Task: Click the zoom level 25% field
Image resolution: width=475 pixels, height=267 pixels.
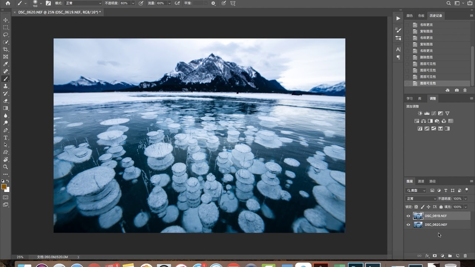Action: 20,257
